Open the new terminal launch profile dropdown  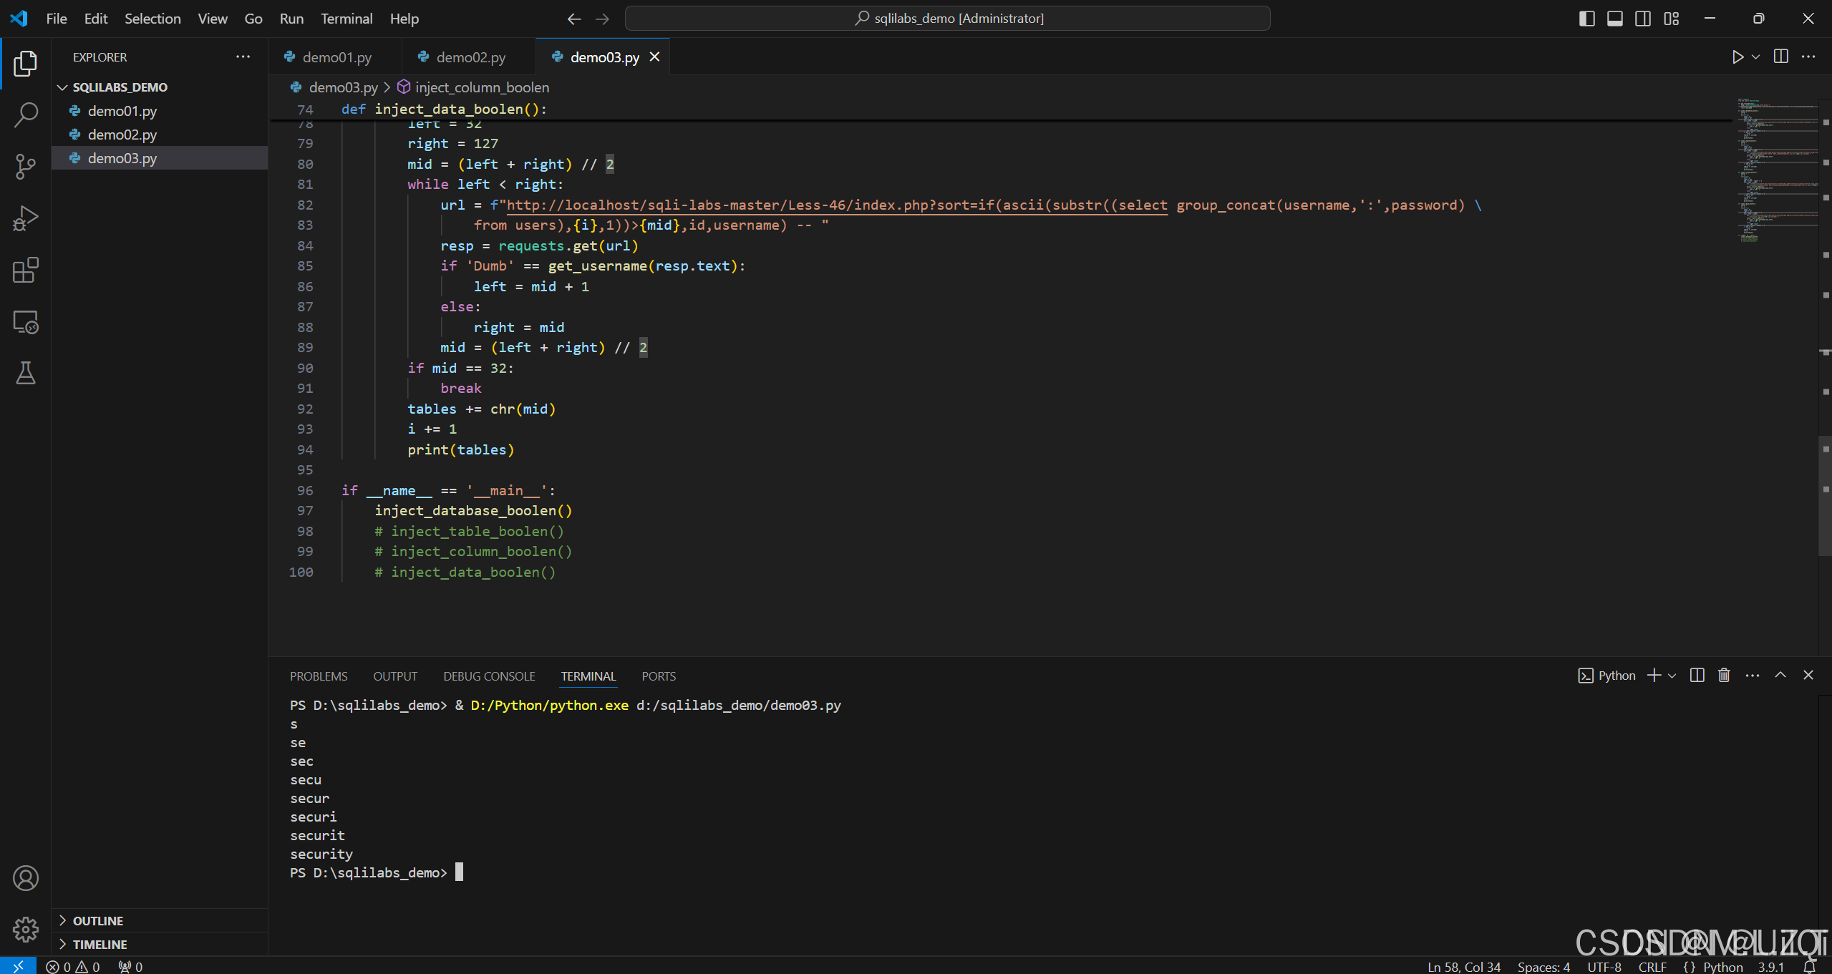click(1672, 676)
